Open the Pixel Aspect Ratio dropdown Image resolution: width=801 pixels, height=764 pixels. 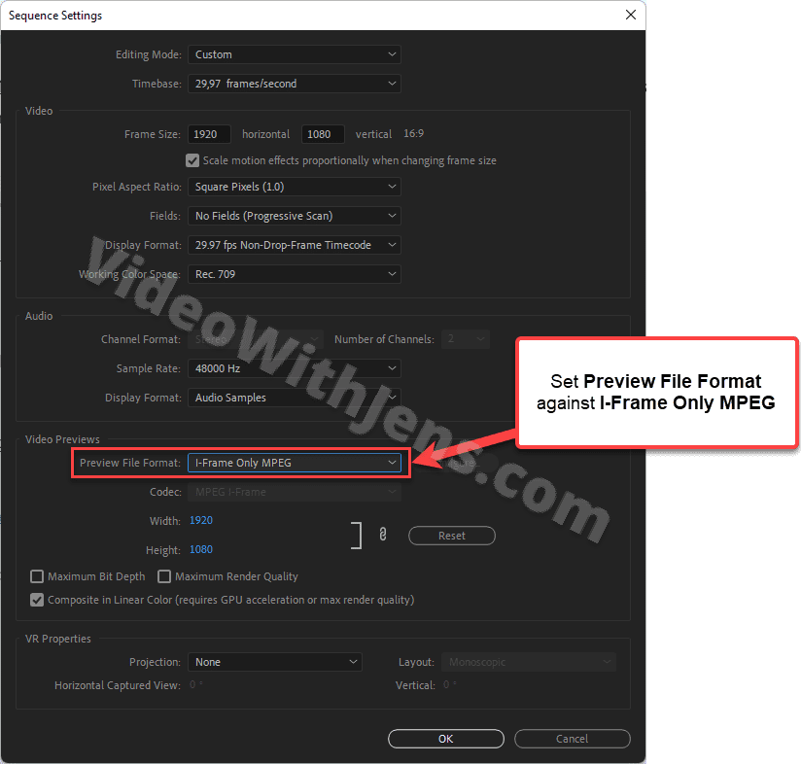pyautogui.click(x=294, y=186)
